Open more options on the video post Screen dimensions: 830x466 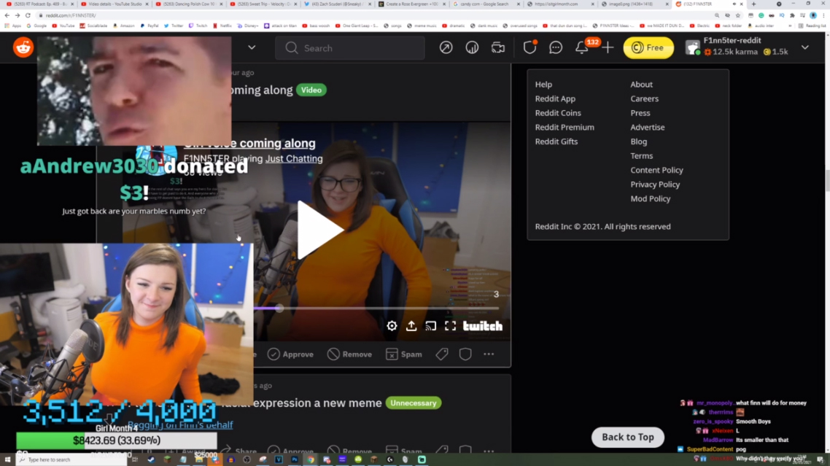pyautogui.click(x=489, y=354)
